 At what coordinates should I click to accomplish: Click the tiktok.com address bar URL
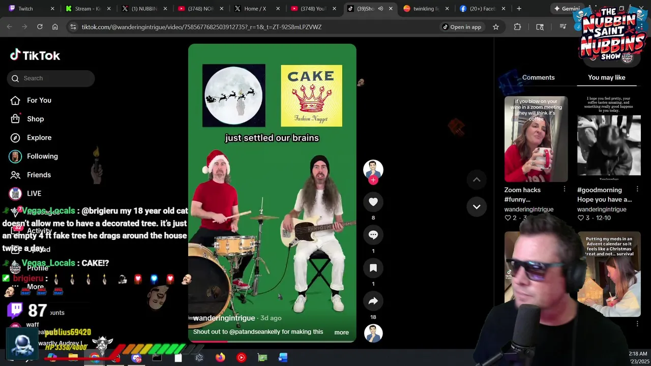[201, 27]
